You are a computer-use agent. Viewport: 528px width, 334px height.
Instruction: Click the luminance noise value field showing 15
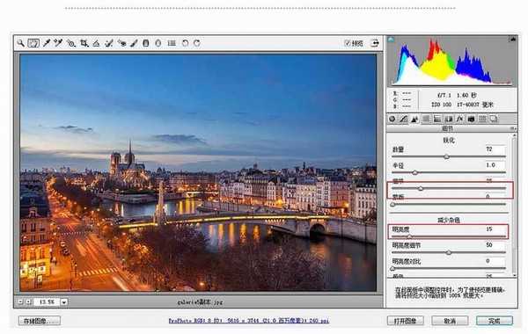click(x=495, y=229)
